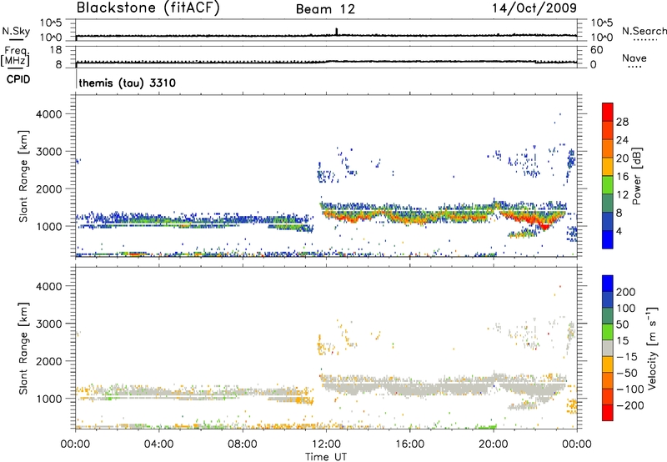Click the orange 20–24 dB power swatch
The height and width of the screenshot is (462, 667).
[x=608, y=148]
